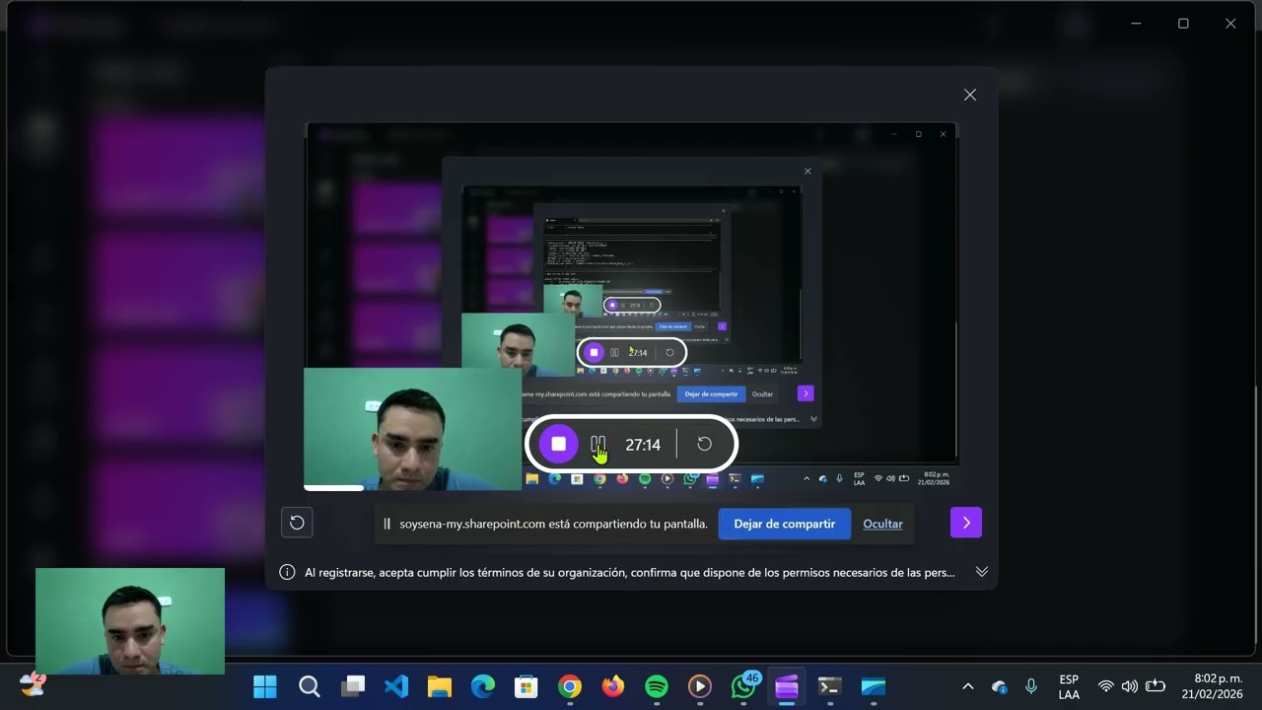Open WhatsApp with the 46 badge

click(744, 686)
